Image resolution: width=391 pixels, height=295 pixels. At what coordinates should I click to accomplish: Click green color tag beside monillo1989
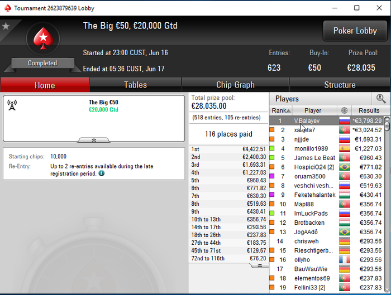point(272,148)
